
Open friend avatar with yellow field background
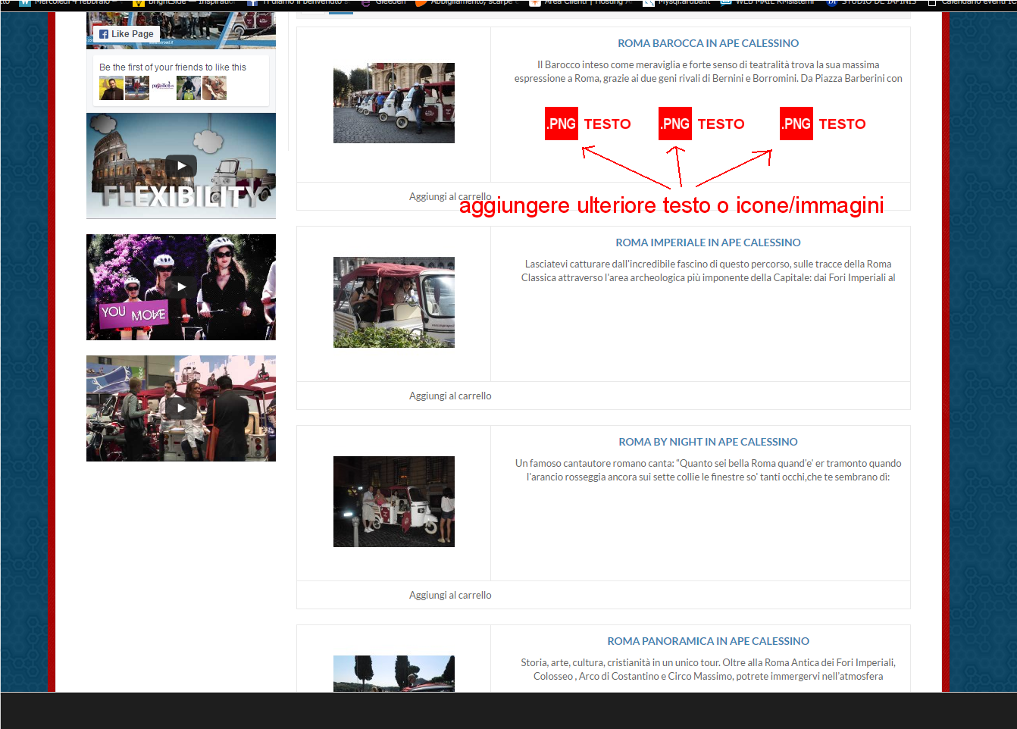[x=111, y=88]
